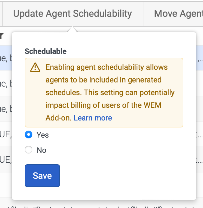Click the Schedulable heading label
The width and height of the screenshot is (203, 208).
point(46,51)
